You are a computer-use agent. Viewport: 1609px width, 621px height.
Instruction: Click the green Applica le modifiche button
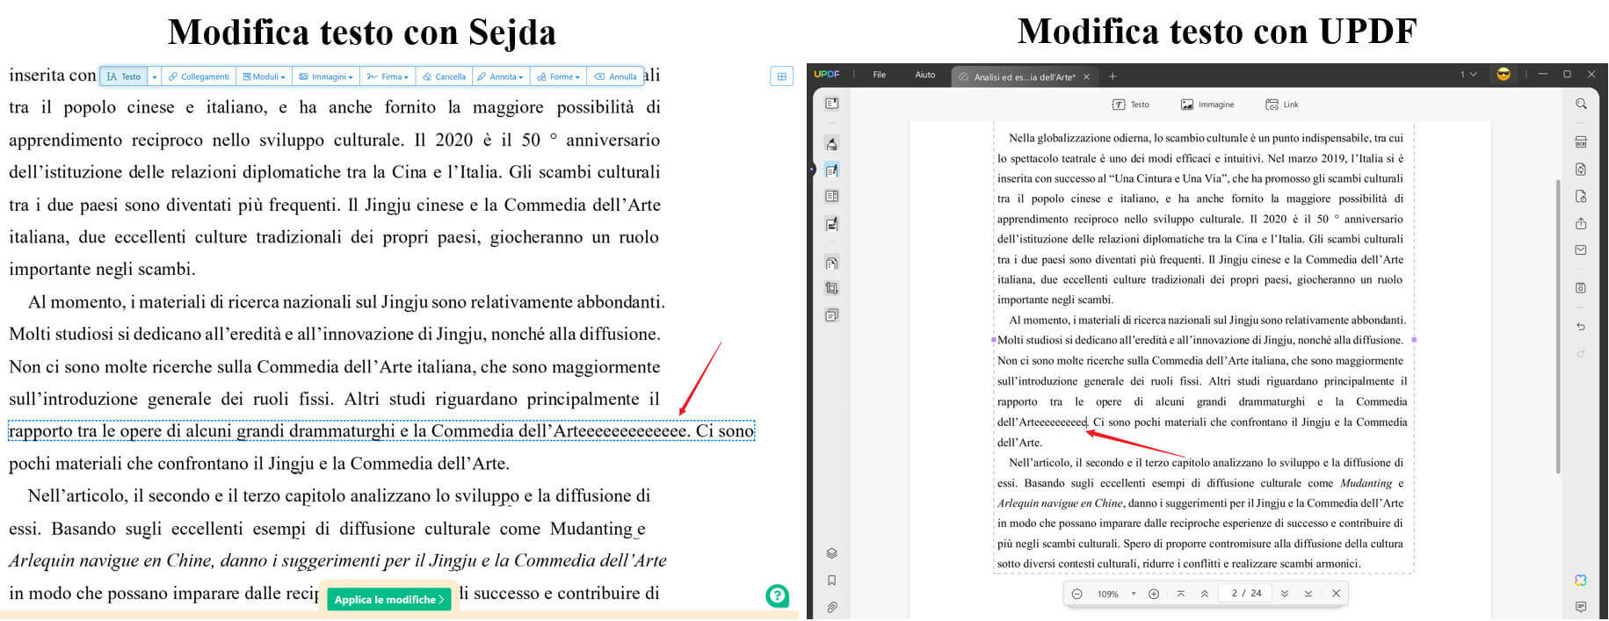(x=389, y=599)
